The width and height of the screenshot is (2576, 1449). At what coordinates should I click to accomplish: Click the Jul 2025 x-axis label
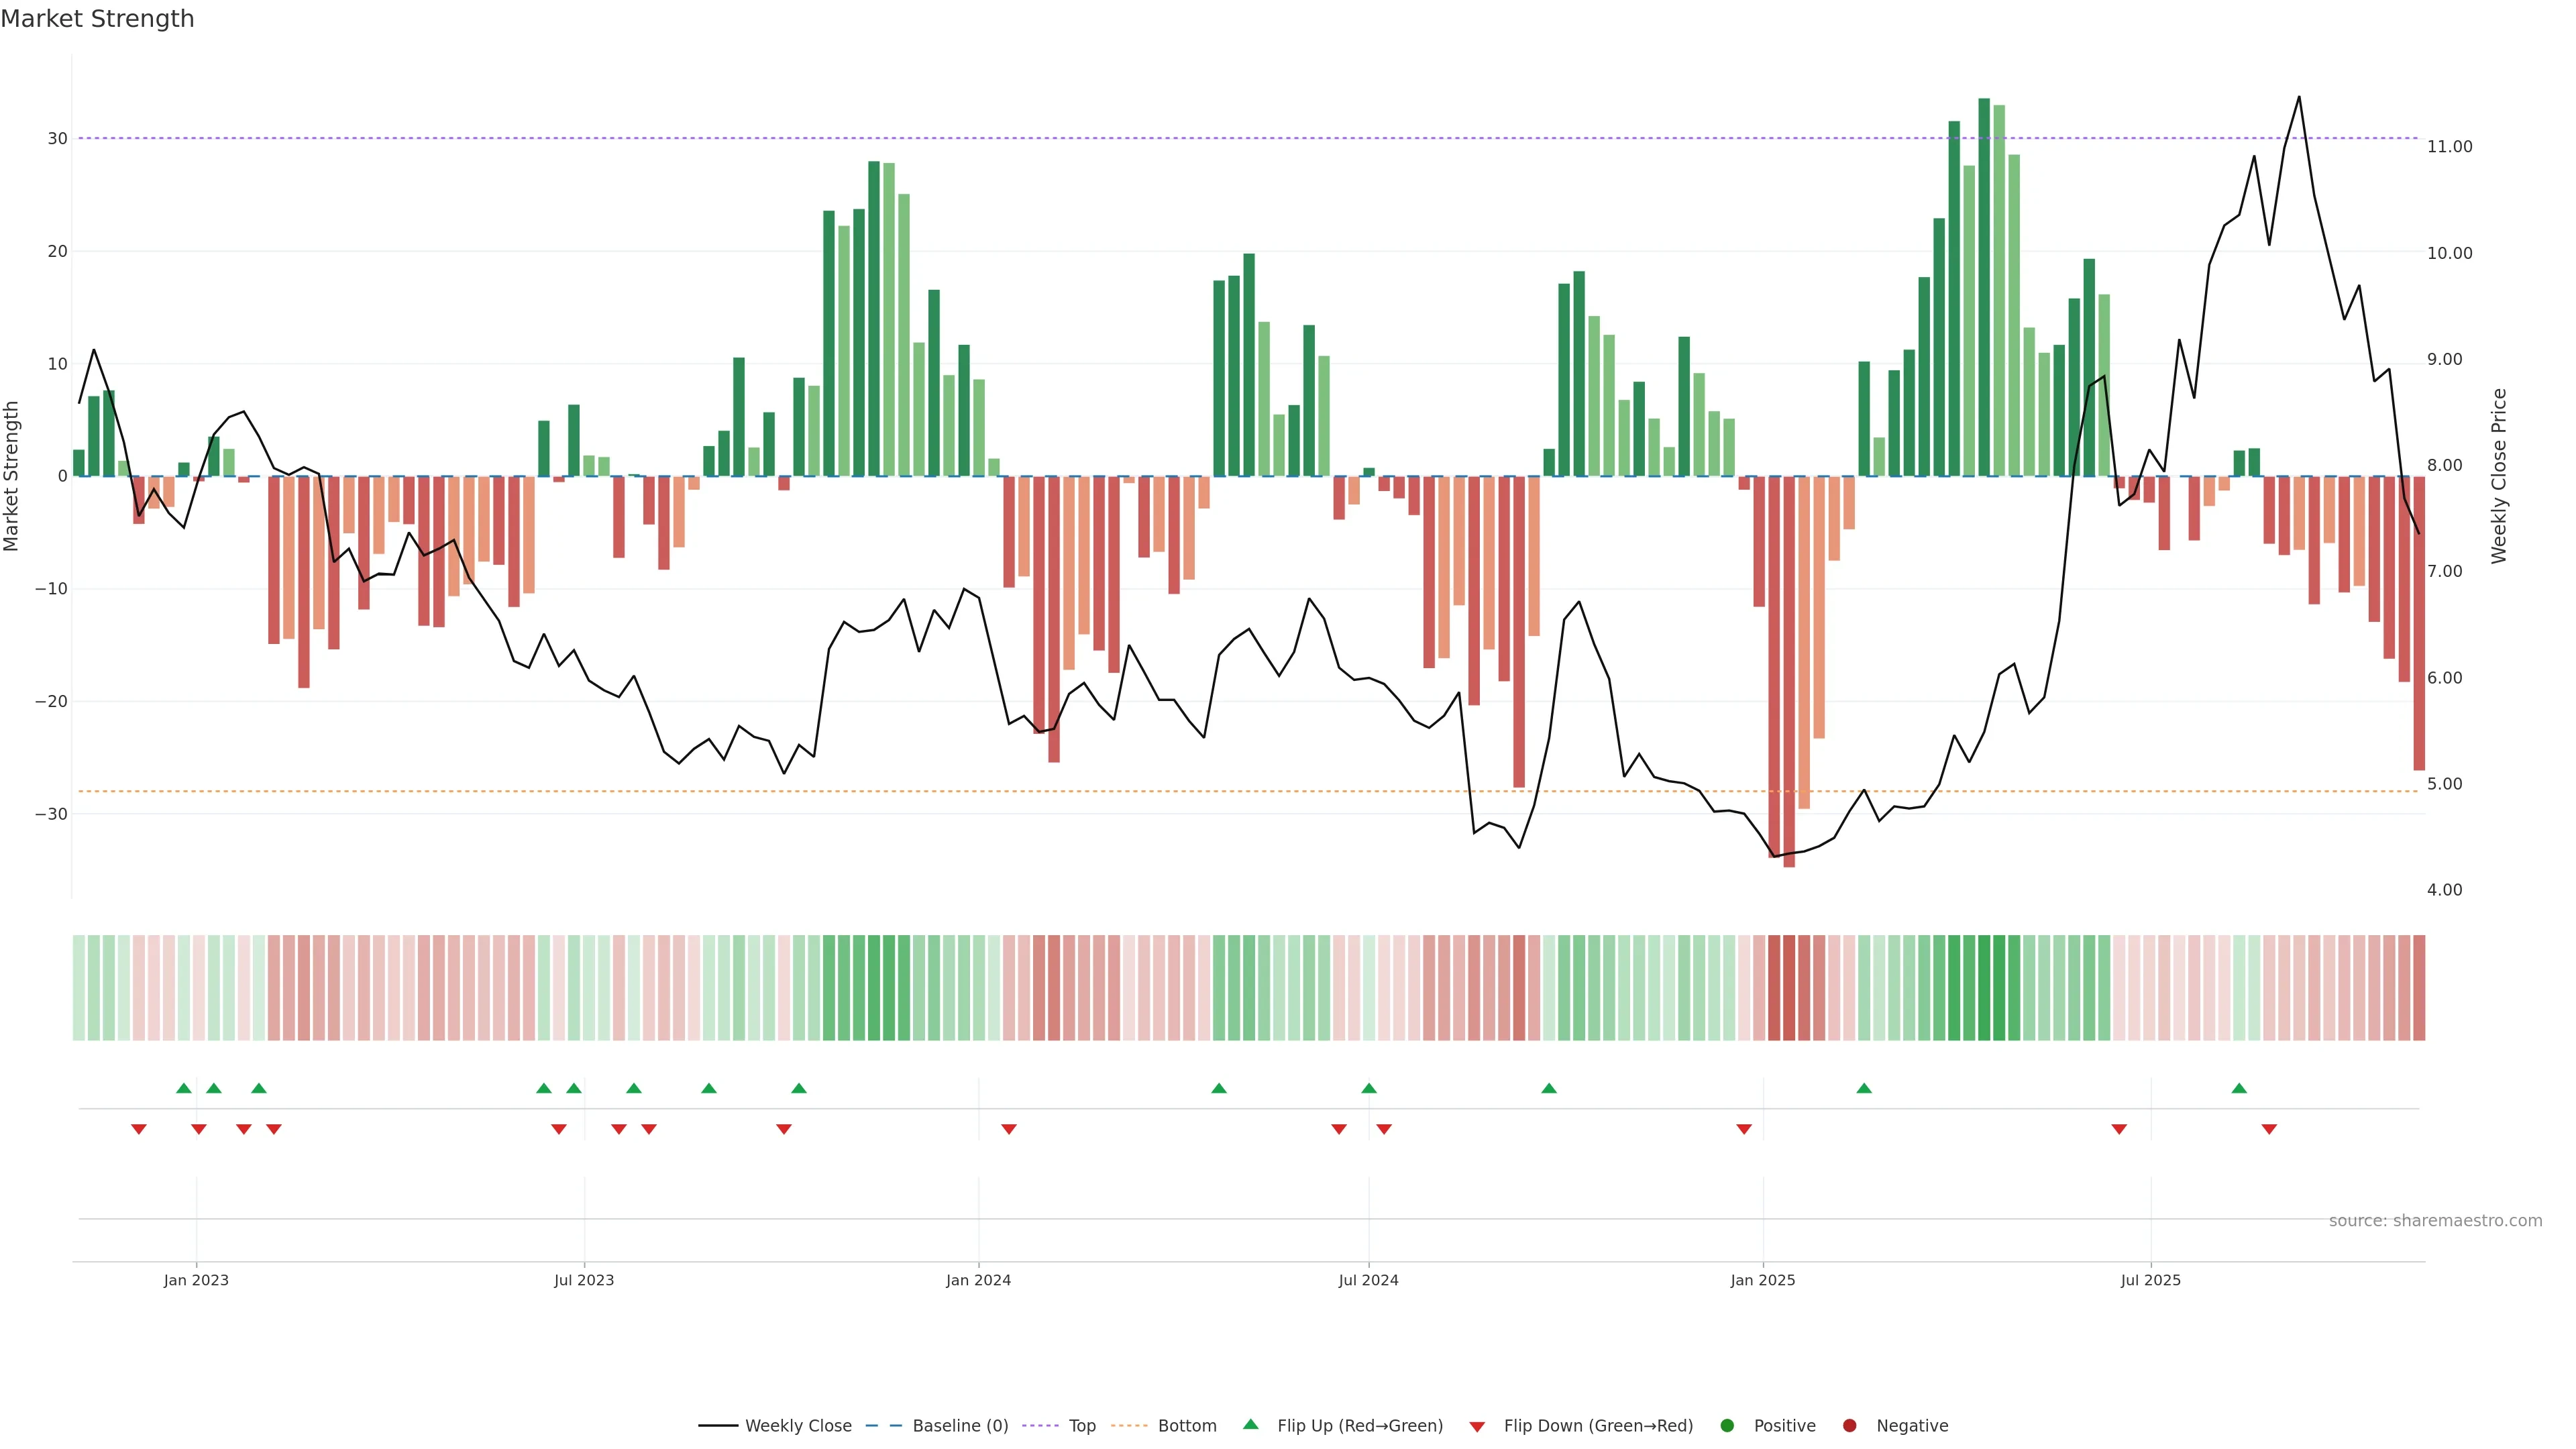2150,1280
